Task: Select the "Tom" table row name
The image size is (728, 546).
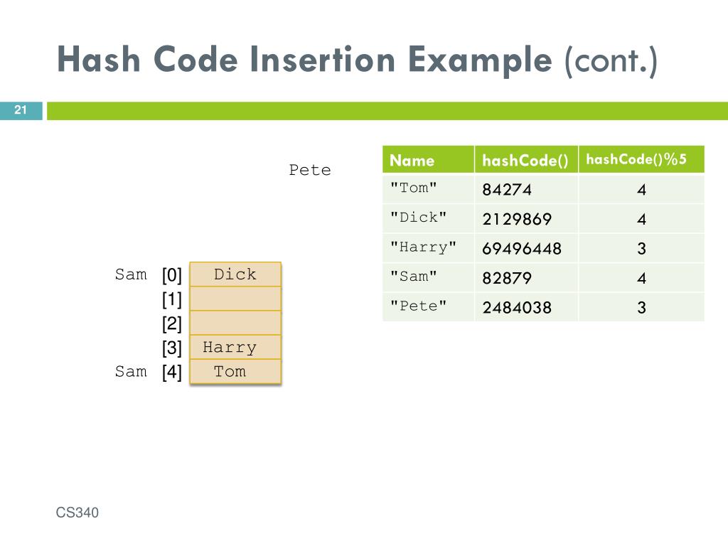Action: pos(413,188)
